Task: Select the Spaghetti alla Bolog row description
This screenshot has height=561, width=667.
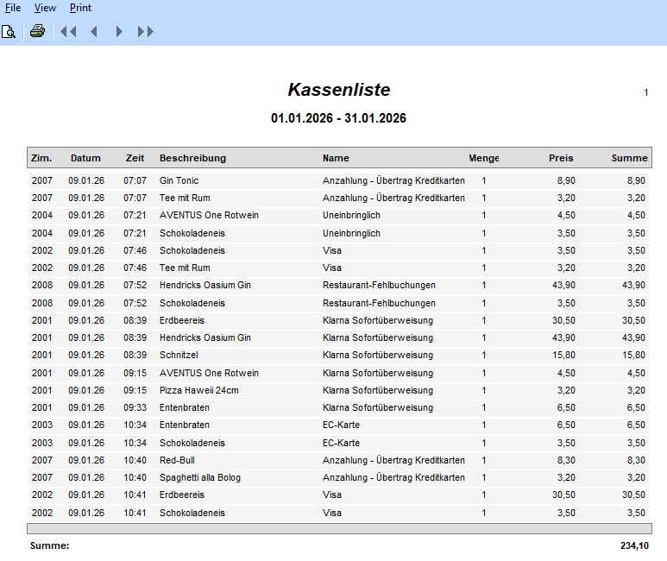Action: point(200,477)
